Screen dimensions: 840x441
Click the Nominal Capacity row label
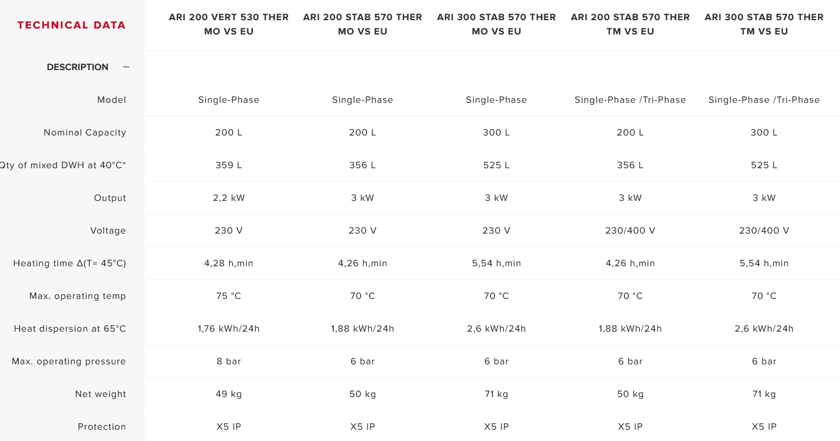(84, 133)
